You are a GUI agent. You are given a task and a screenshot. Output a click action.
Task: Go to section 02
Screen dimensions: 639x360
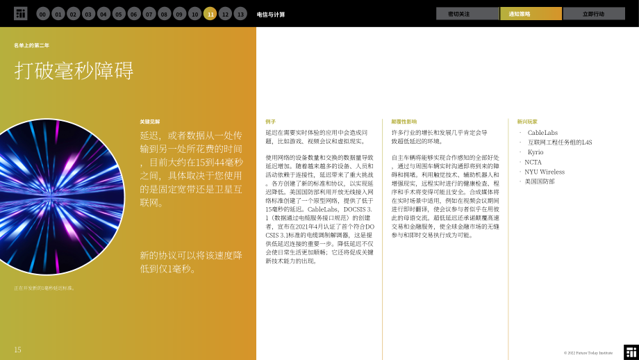click(74, 14)
